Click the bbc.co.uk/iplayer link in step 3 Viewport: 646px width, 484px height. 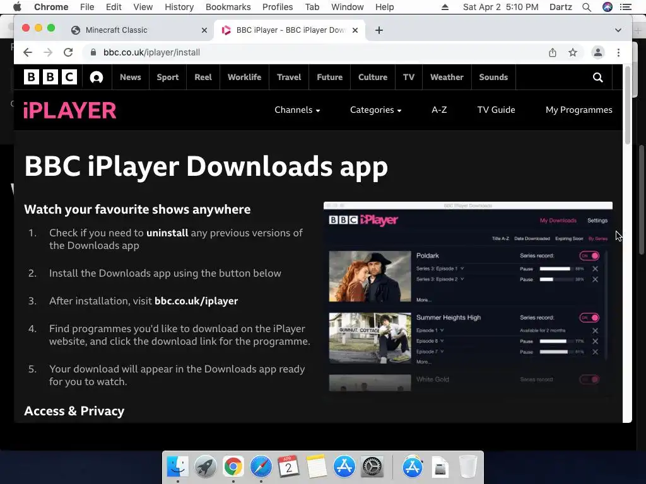click(196, 301)
